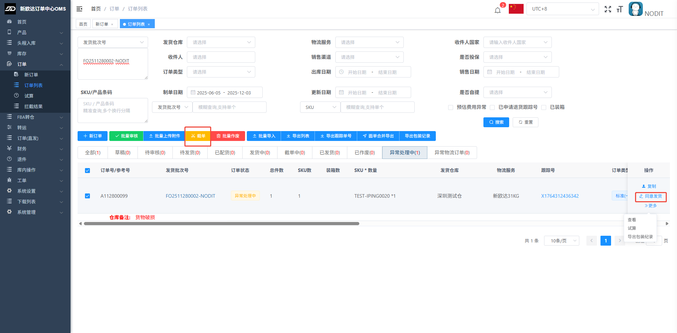
Task: Open the 发货仓库 dropdown
Action: pos(221,42)
